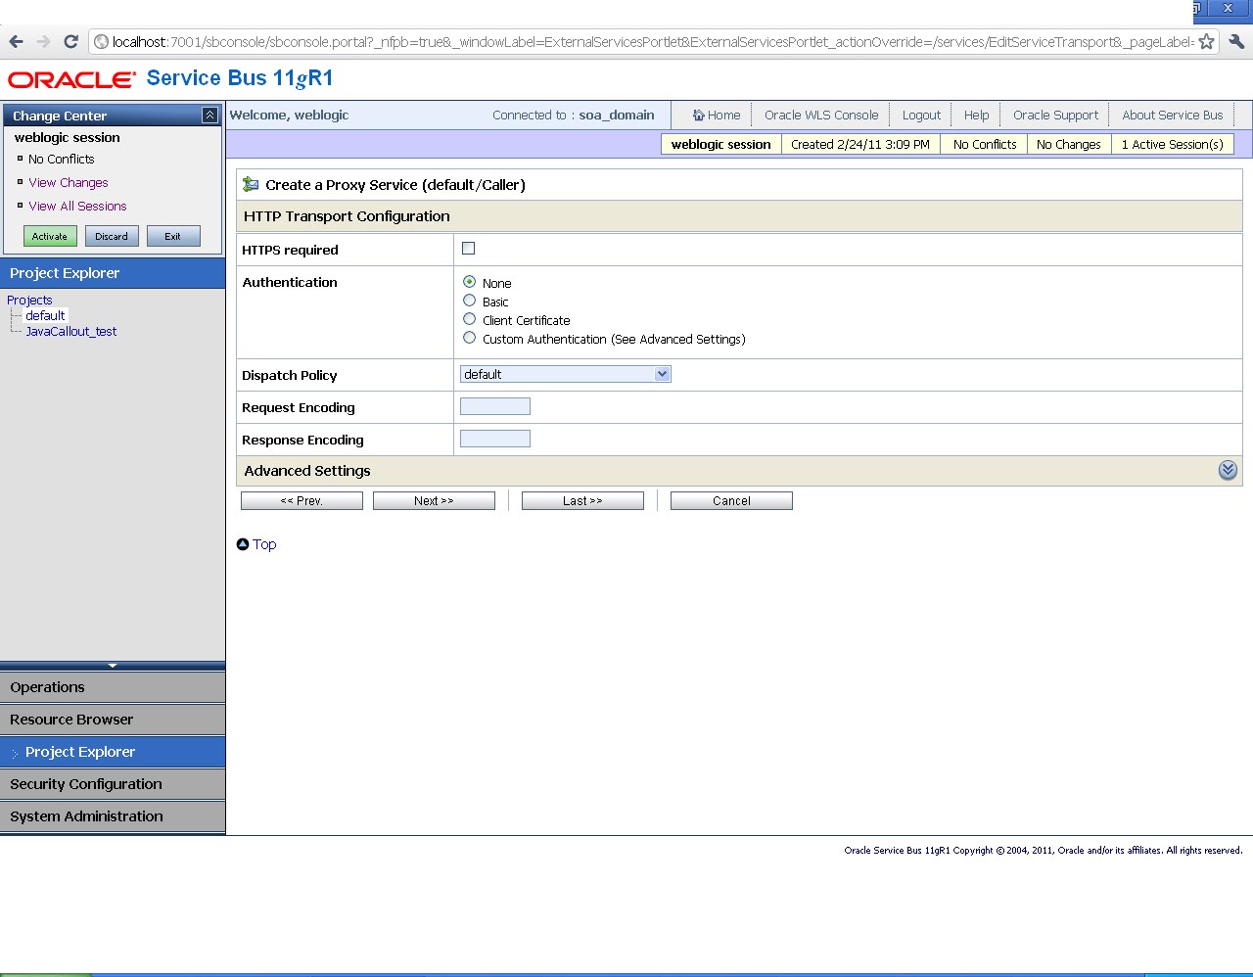Image resolution: width=1253 pixels, height=977 pixels.
Task: Click 1 Active Session(s) status
Action: tap(1172, 144)
